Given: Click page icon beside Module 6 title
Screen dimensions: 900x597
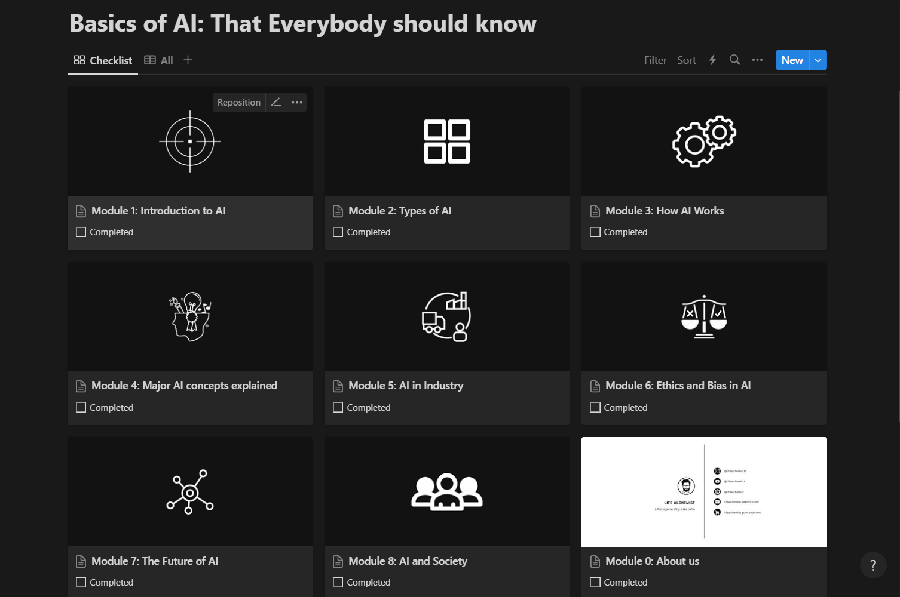Looking at the screenshot, I should [x=595, y=386].
